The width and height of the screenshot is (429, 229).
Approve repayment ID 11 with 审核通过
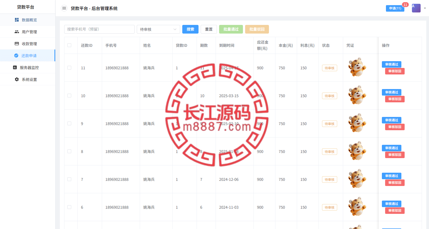tap(392, 64)
